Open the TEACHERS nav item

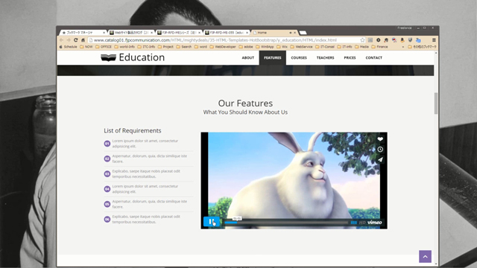[x=325, y=58]
